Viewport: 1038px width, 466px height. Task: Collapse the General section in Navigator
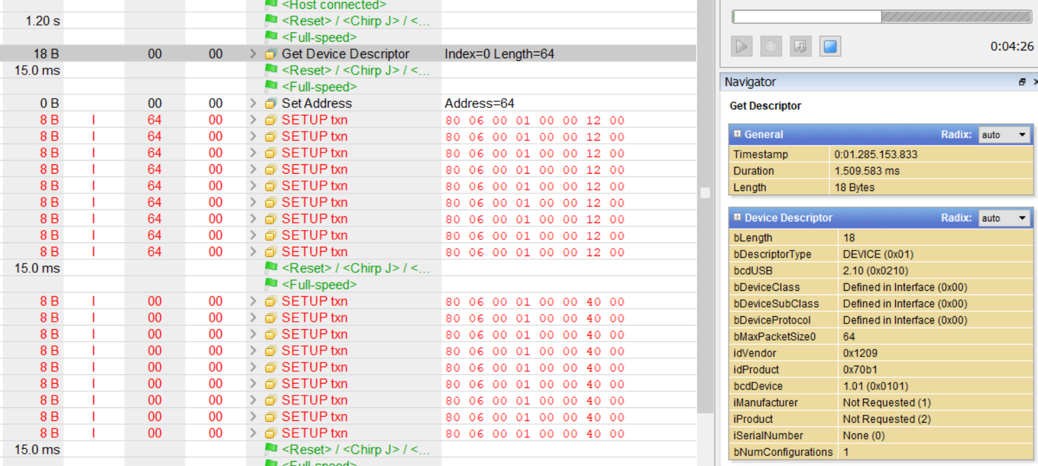(x=737, y=134)
